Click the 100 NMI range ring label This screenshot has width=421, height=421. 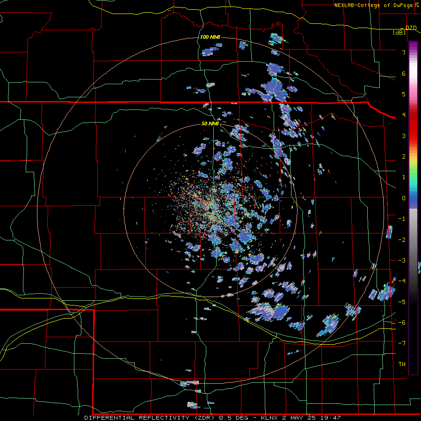210,37
